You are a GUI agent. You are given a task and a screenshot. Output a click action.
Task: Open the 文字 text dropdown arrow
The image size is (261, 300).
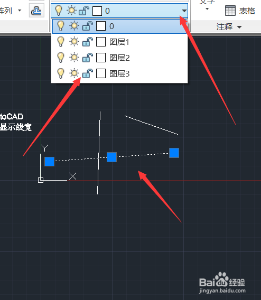click(207, 9)
